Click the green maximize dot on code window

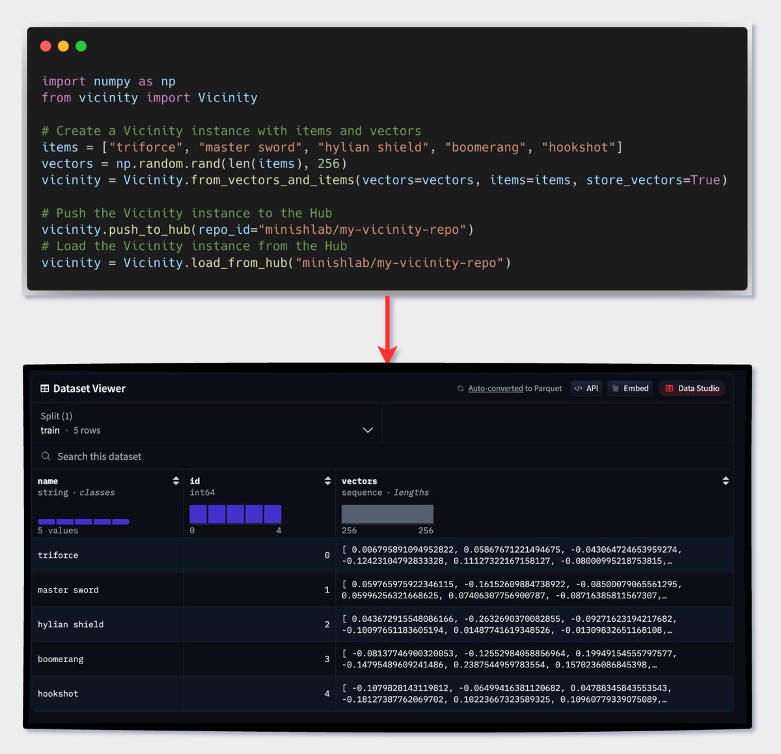81,46
